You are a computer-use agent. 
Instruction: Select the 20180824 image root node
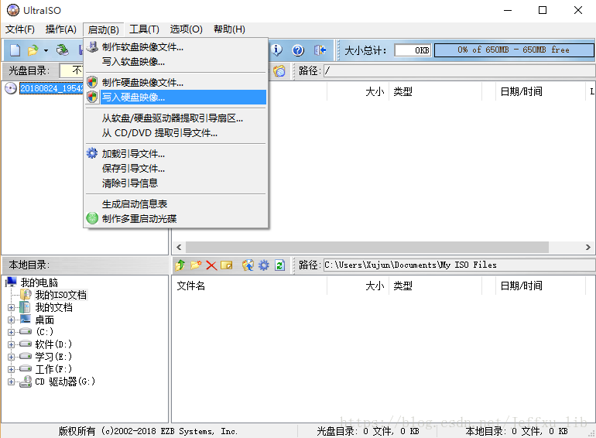pos(52,88)
